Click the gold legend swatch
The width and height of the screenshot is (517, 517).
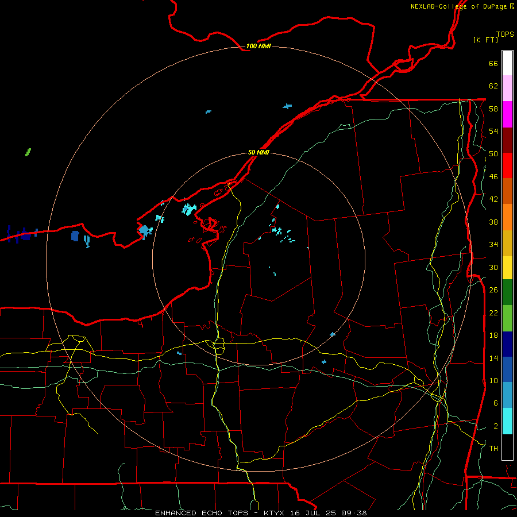(x=507, y=243)
